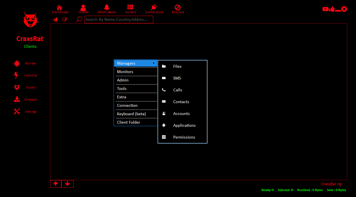Click the 'Sent : 0 Bytes' status
The width and height of the screenshot is (356, 197).
[x=337, y=190]
